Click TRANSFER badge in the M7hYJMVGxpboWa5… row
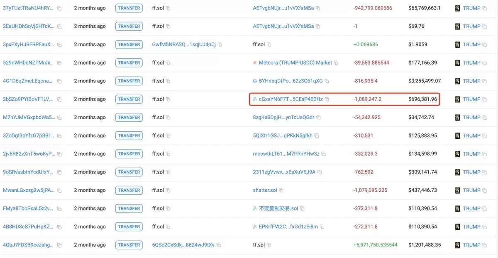The height and width of the screenshot is (258, 498). coord(129,118)
